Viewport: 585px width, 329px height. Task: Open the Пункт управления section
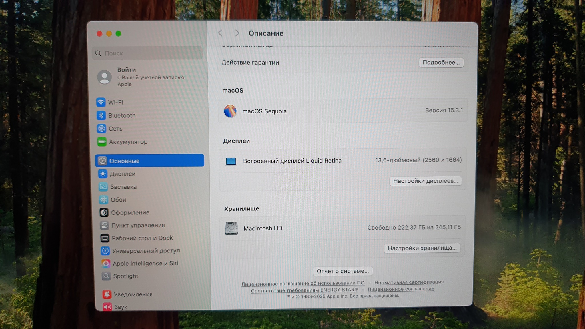tap(138, 225)
